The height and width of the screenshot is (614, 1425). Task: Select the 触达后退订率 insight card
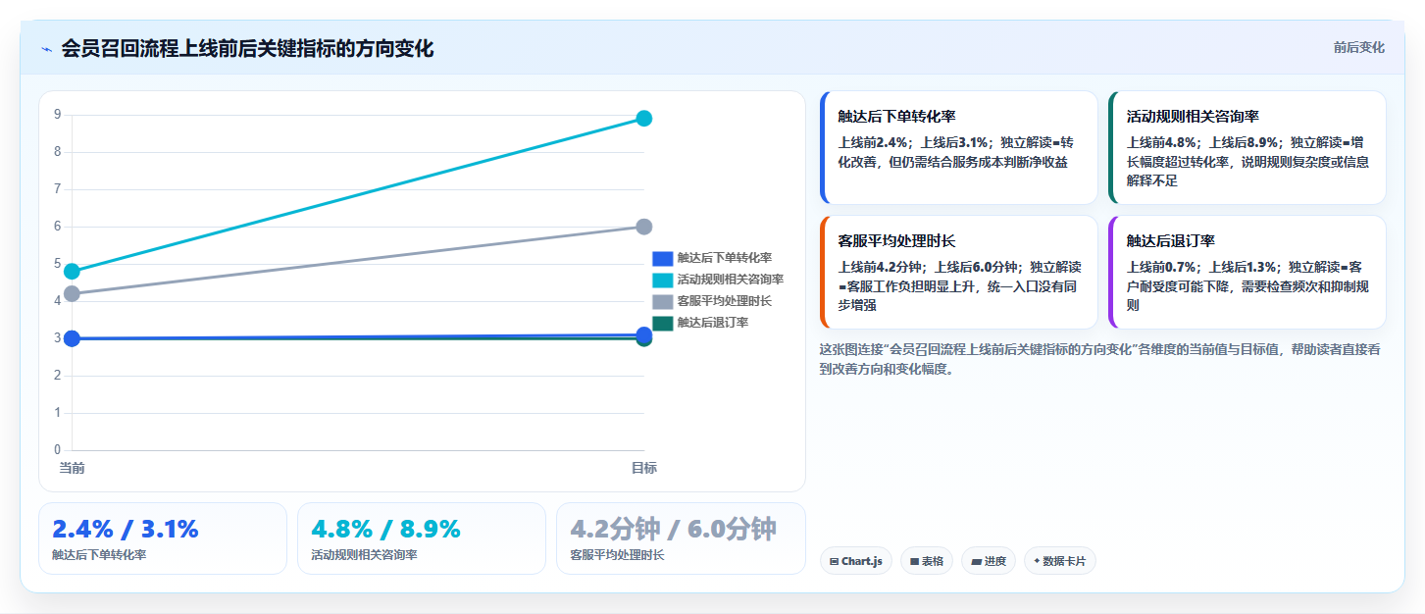1247,273
